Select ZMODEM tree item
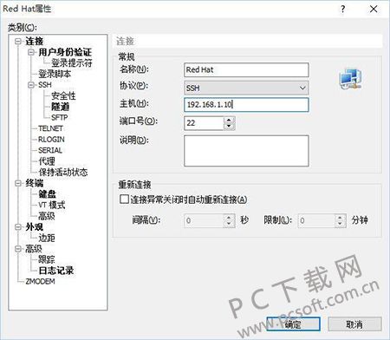 pos(40,281)
